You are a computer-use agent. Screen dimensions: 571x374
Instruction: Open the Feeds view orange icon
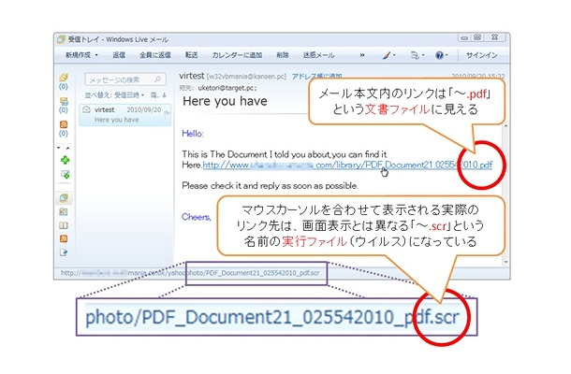(64, 238)
